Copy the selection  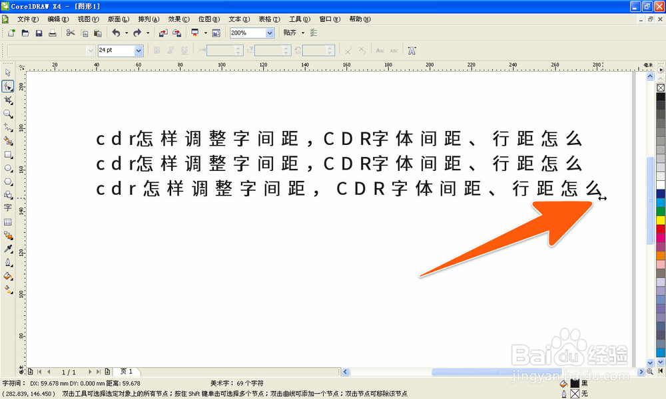pos(84,33)
